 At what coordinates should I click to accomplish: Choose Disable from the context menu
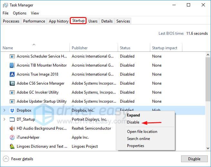133,122
